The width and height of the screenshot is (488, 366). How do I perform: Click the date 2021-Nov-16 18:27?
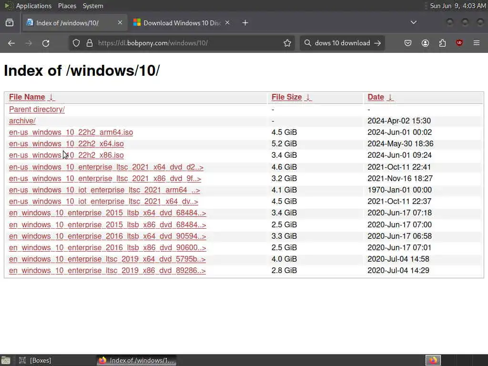(x=400, y=179)
